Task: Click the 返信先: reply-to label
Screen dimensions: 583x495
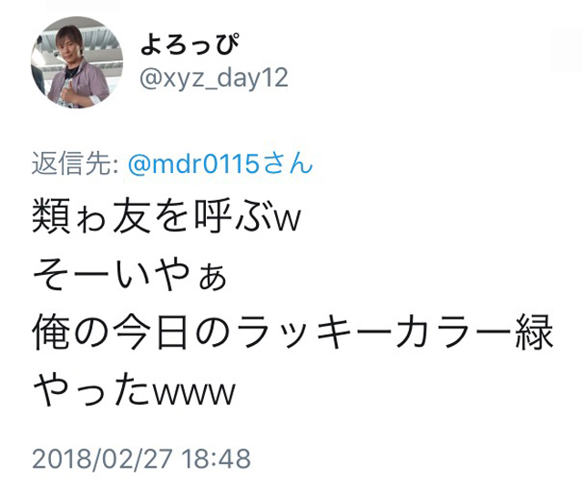Action: [x=75, y=164]
